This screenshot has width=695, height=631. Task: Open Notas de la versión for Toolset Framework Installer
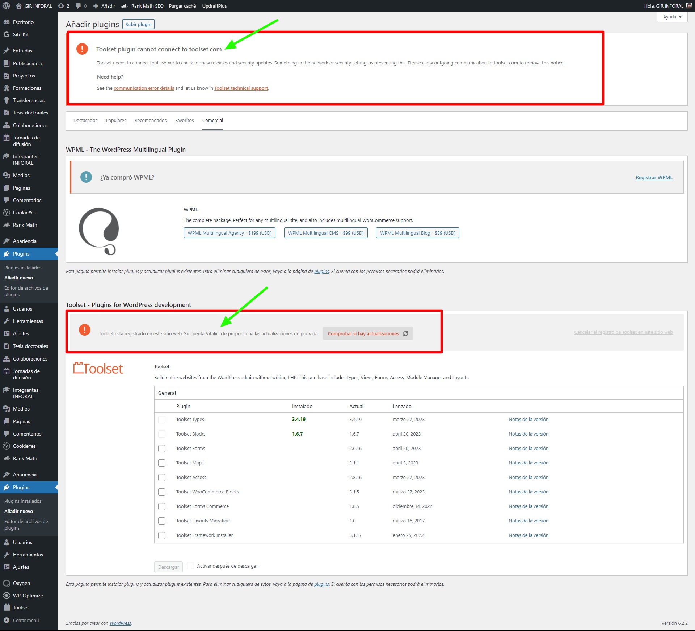[528, 535]
